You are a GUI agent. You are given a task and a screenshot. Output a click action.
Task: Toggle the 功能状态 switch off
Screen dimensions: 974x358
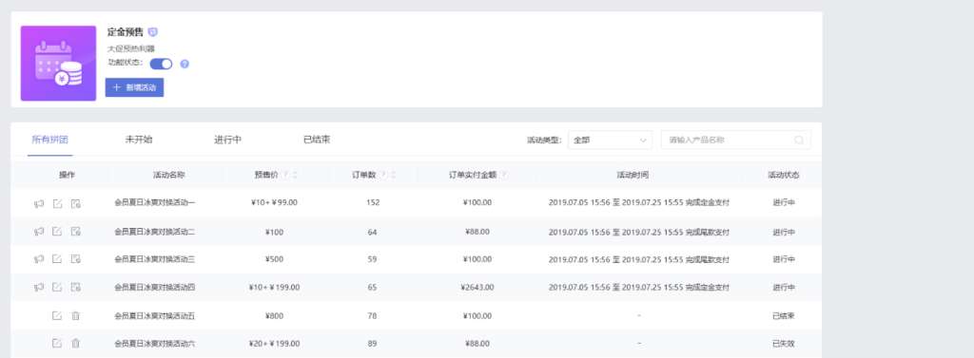161,64
